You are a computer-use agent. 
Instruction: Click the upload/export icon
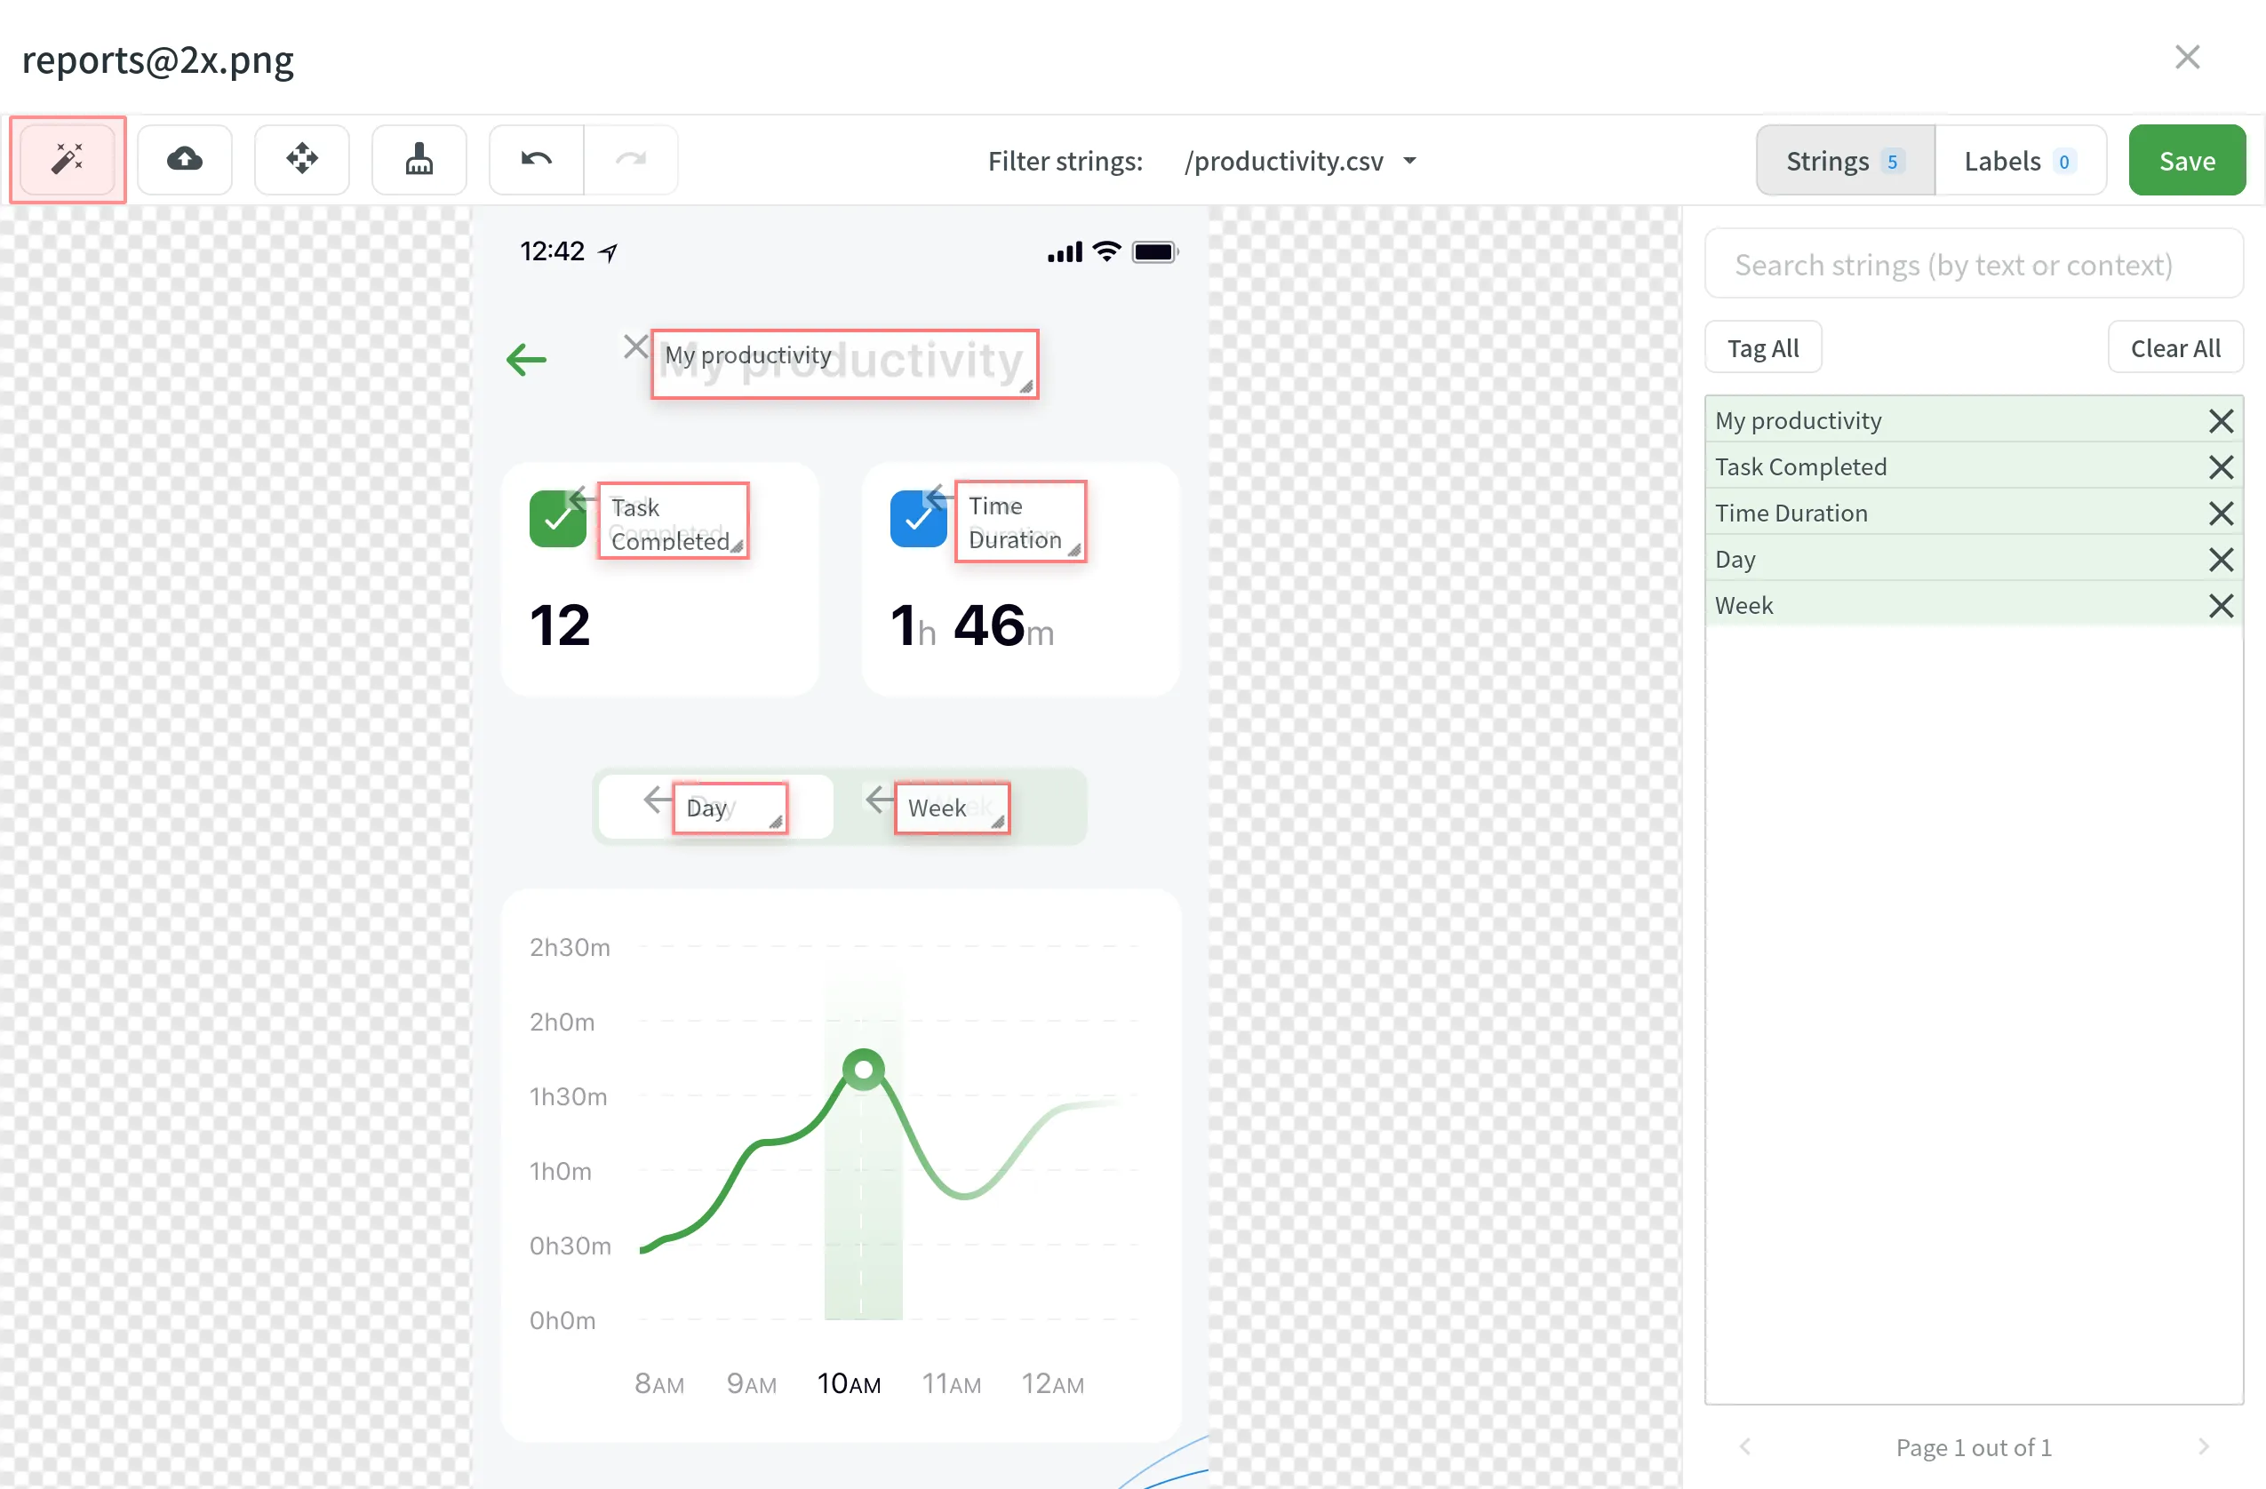pos(185,160)
